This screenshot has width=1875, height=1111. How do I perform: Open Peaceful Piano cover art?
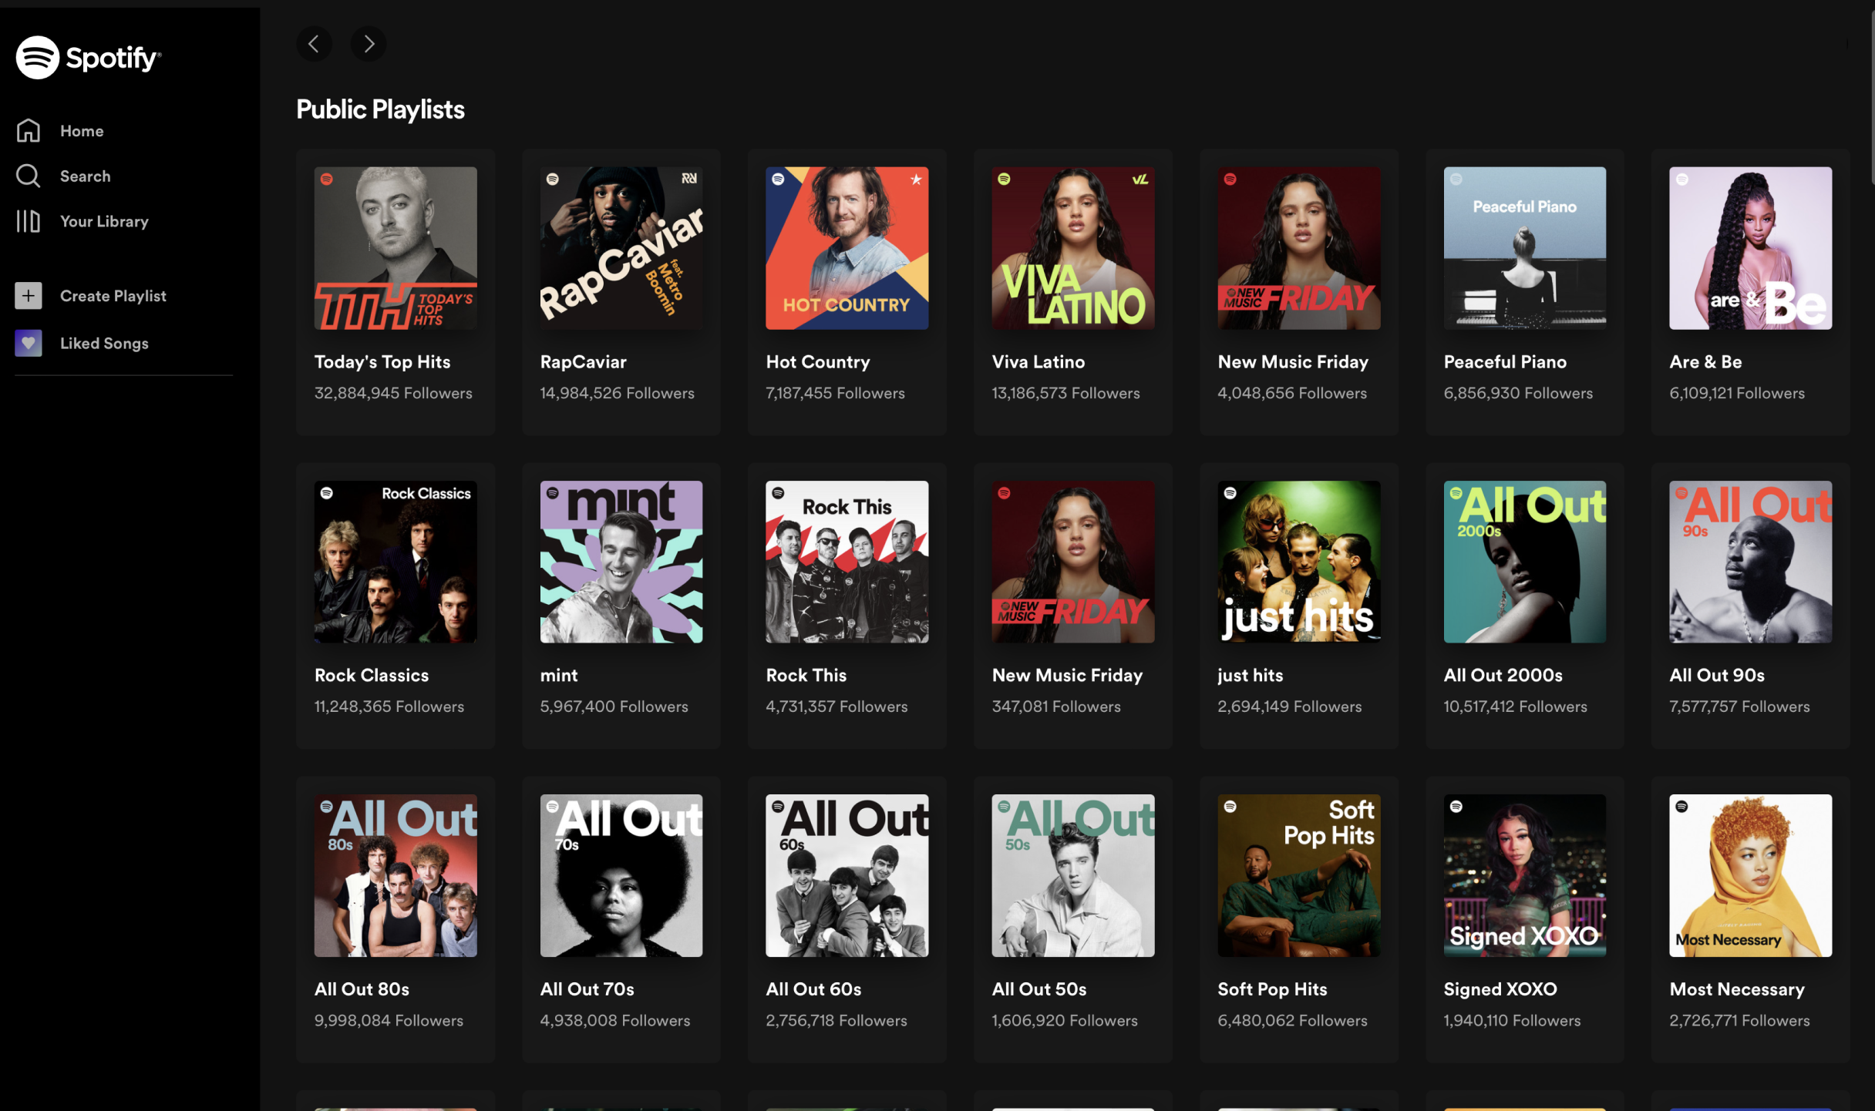pos(1525,248)
